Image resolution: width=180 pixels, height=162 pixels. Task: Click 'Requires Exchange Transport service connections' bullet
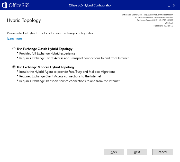pos(69,81)
